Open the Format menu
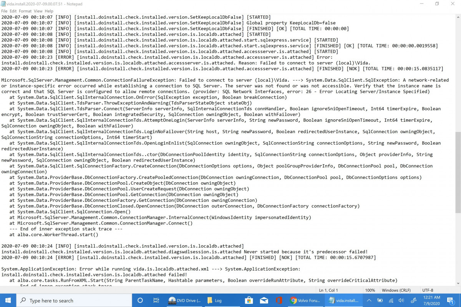The image size is (461, 307). [x=25, y=11]
